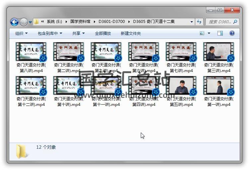Click file name text 第八讲).mp4

point(31,71)
